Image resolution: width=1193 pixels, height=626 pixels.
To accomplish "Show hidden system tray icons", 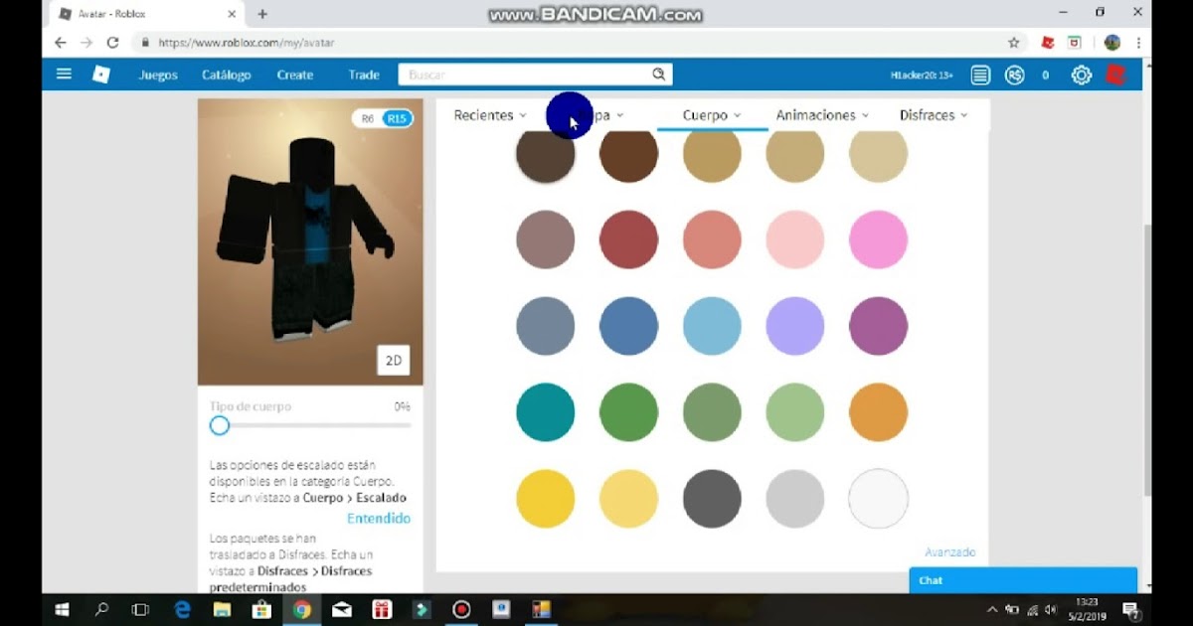I will tap(991, 609).
